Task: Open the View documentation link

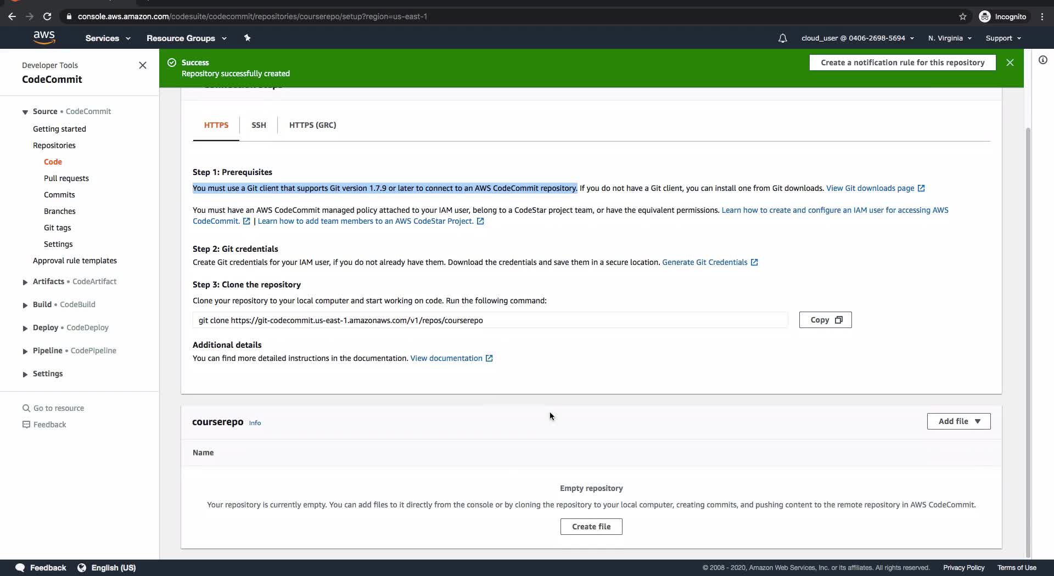Action: pyautogui.click(x=446, y=358)
